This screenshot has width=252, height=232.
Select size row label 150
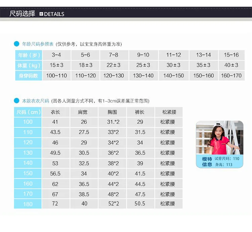28,173
